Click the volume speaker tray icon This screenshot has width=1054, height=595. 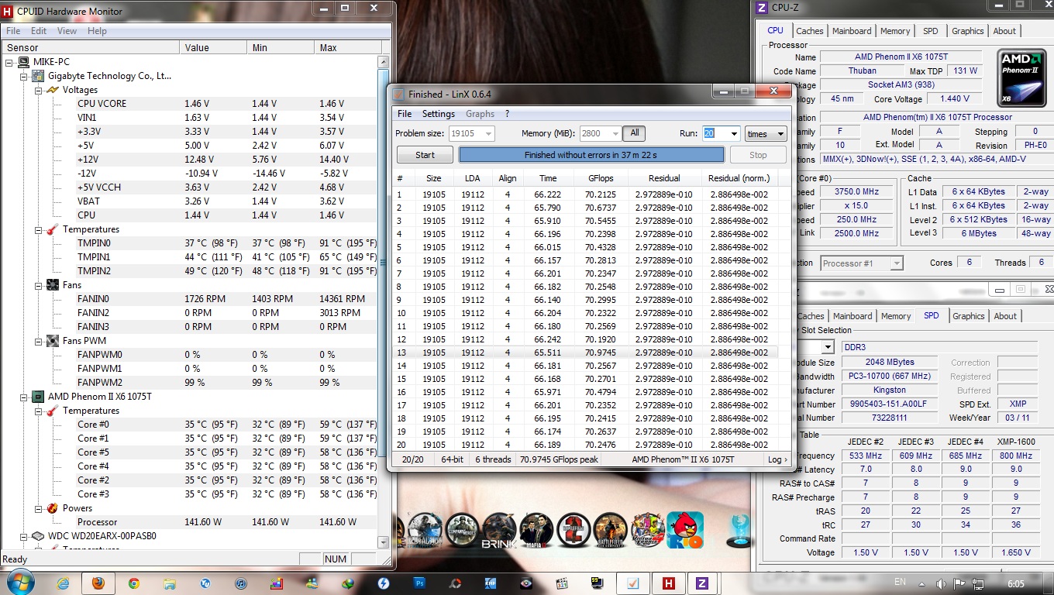click(x=940, y=583)
